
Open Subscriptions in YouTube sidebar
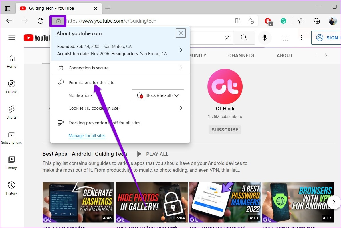(x=11, y=138)
